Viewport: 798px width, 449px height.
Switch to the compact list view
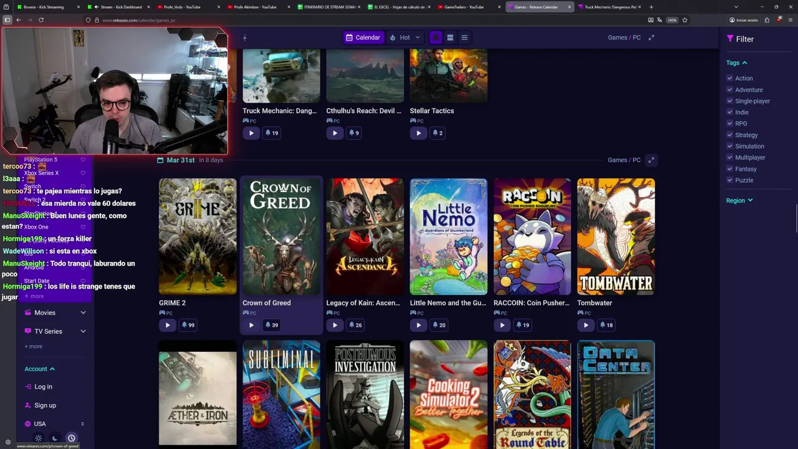tap(464, 37)
